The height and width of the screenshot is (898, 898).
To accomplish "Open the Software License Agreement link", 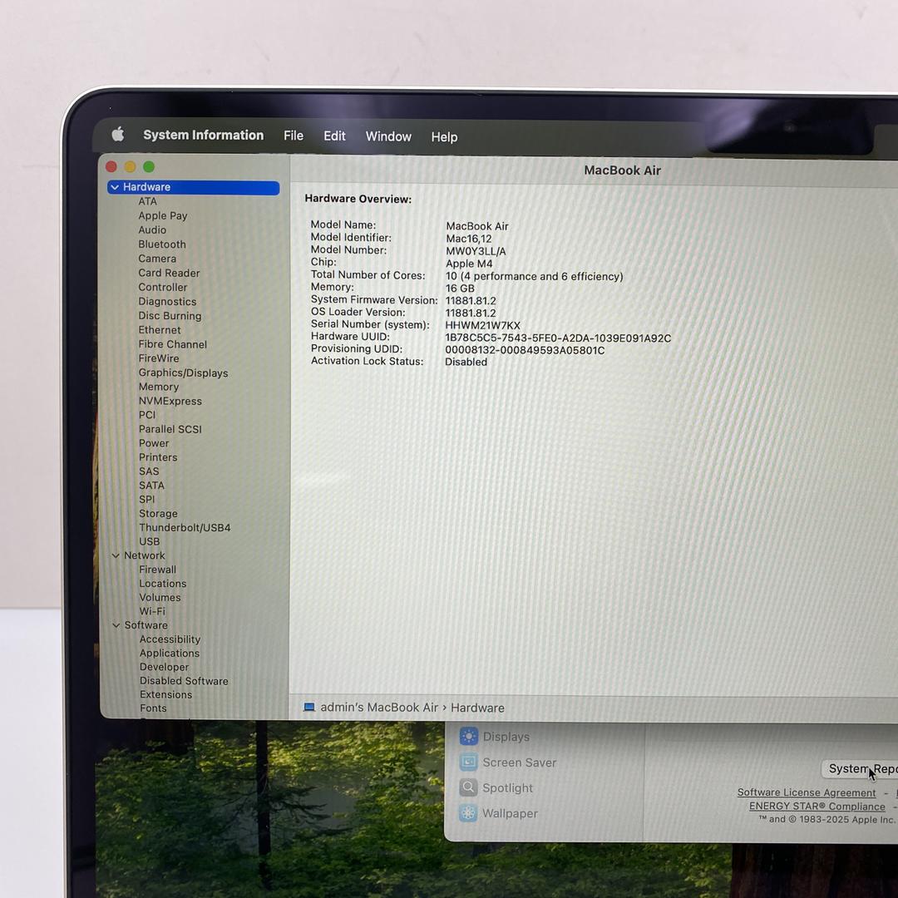I will pyautogui.click(x=807, y=792).
